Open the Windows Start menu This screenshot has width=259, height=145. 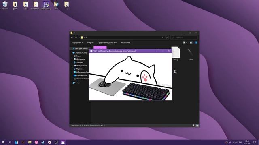(x=3, y=142)
